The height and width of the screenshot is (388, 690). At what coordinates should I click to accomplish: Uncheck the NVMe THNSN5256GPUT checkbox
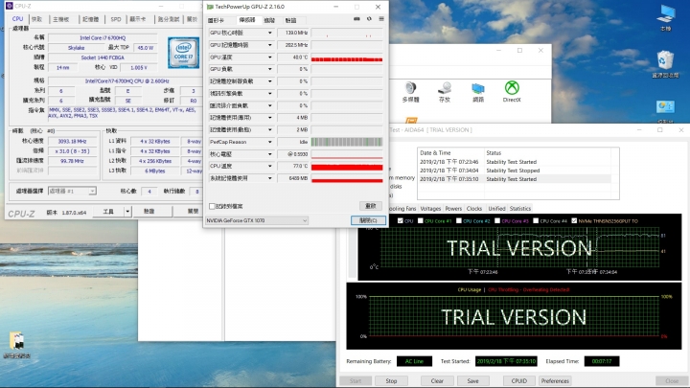(574, 221)
